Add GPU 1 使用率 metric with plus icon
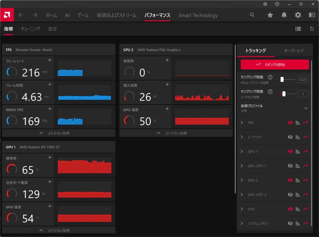 [50, 157]
